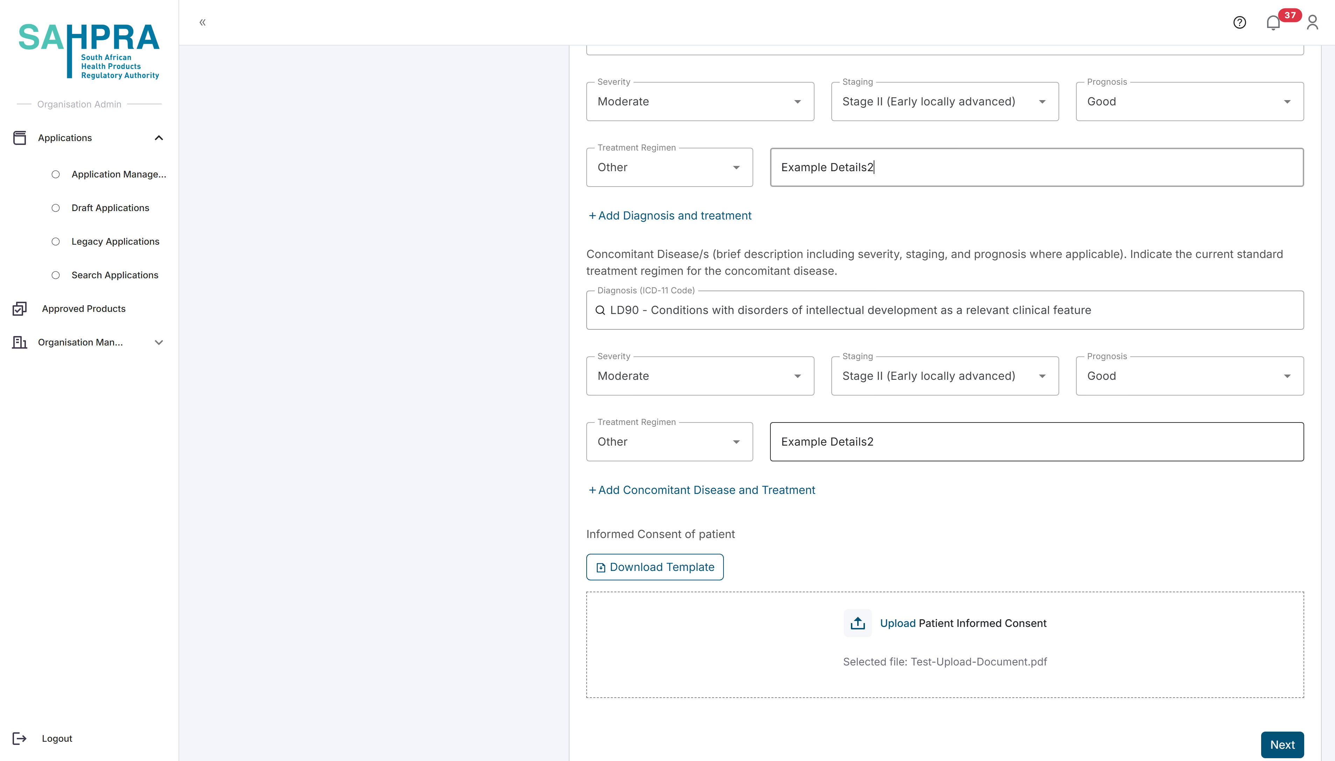The image size is (1335, 761).
Task: Click the Organisation Management building icon
Action: [x=20, y=342]
